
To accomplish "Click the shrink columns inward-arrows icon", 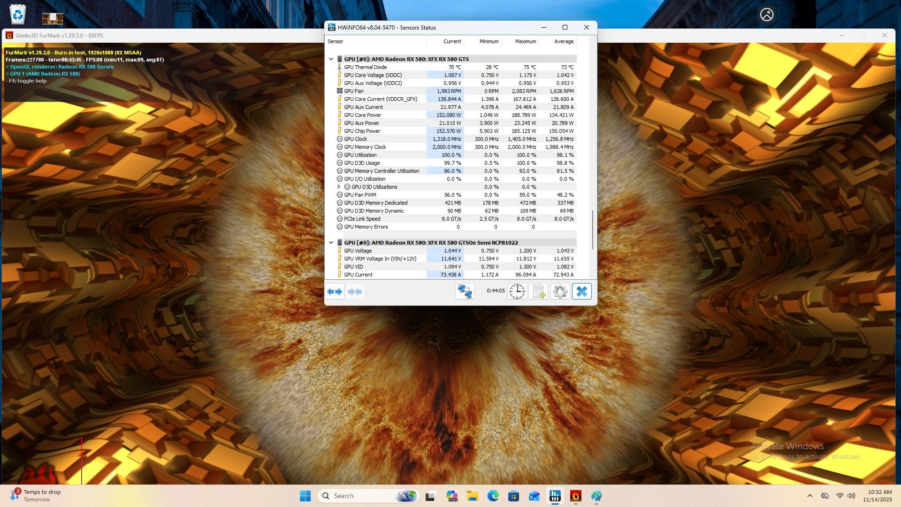I will [x=355, y=292].
